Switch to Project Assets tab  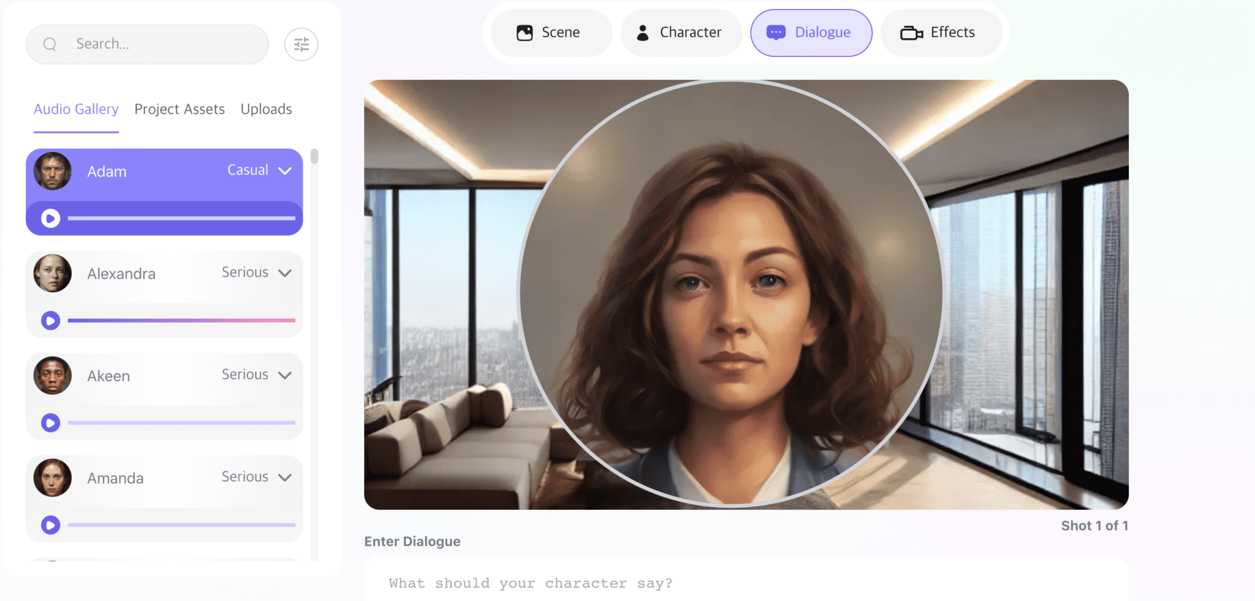coord(180,109)
